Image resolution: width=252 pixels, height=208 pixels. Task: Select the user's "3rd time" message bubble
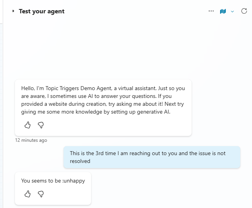coord(152,157)
